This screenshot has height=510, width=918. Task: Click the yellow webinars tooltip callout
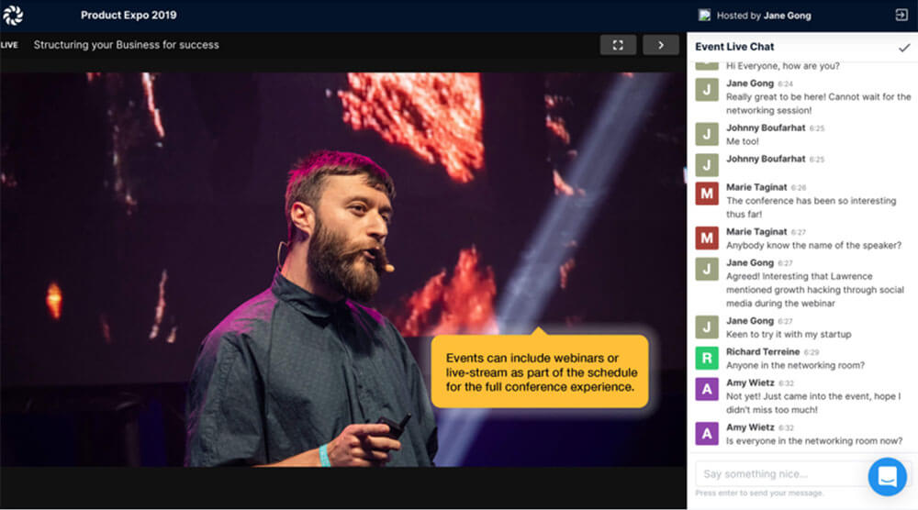pyautogui.click(x=541, y=371)
